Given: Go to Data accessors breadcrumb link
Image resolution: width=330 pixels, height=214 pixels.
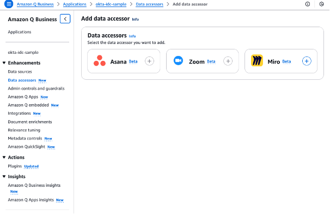Looking at the screenshot, I should (x=149, y=4).
